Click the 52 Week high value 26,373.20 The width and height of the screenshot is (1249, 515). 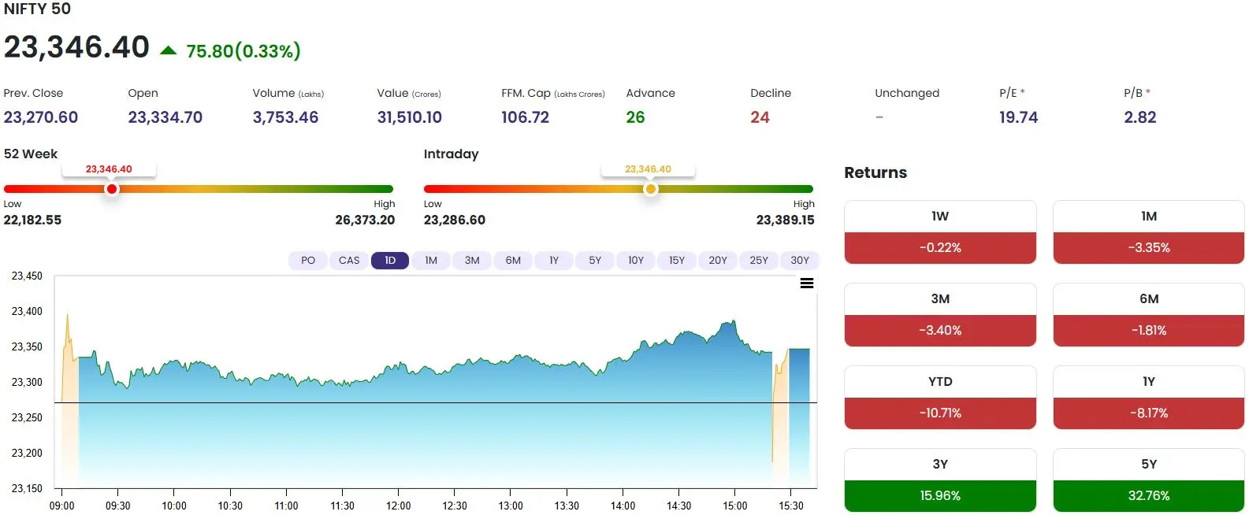coord(365,220)
